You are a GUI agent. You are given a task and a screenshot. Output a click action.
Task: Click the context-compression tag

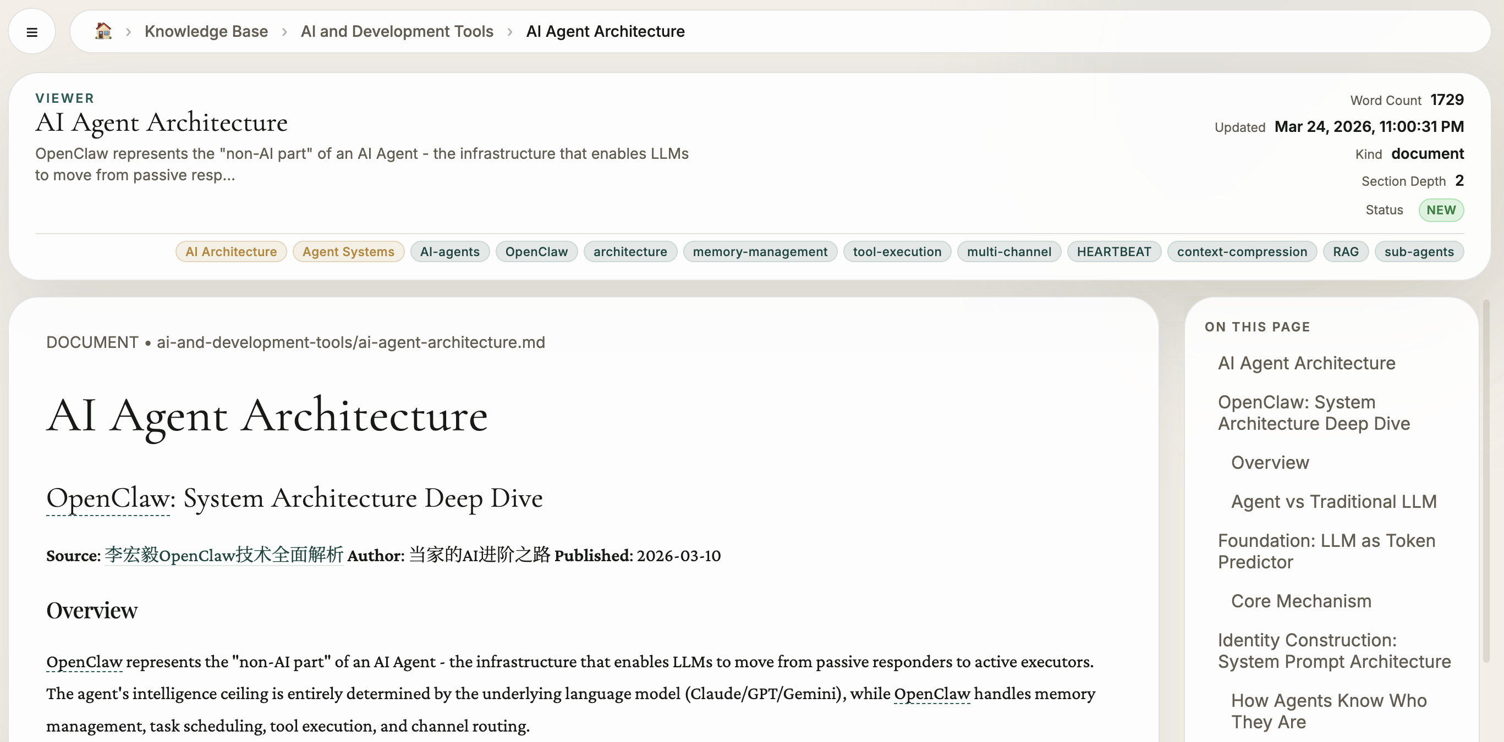pos(1241,251)
